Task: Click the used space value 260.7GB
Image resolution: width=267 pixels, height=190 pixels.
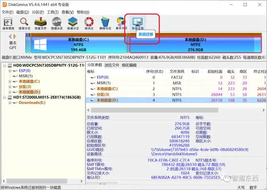Action: pyautogui.click(x=182, y=128)
